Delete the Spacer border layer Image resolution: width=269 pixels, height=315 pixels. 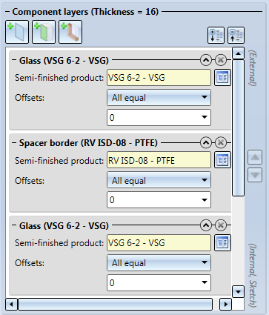(221, 142)
